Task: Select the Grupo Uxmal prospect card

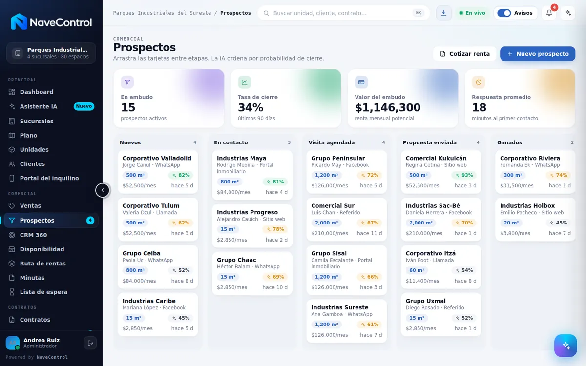Action: click(x=441, y=315)
